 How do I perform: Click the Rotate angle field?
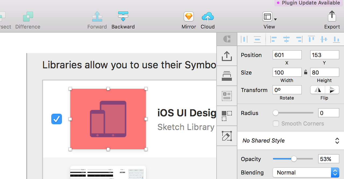[287, 90]
